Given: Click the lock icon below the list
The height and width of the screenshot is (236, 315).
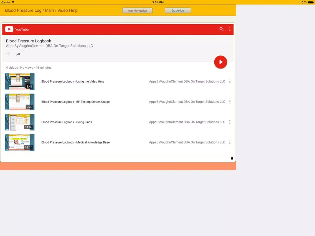Looking at the screenshot, I should [232, 158].
